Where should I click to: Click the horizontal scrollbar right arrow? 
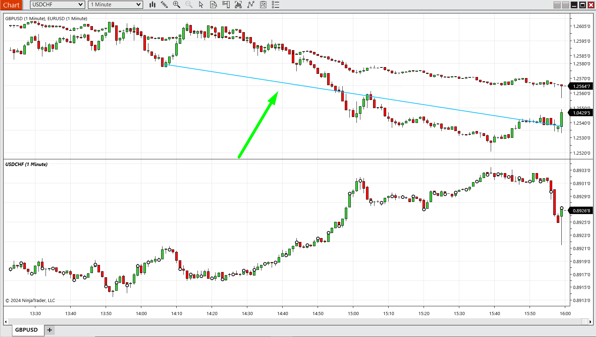(x=590, y=321)
